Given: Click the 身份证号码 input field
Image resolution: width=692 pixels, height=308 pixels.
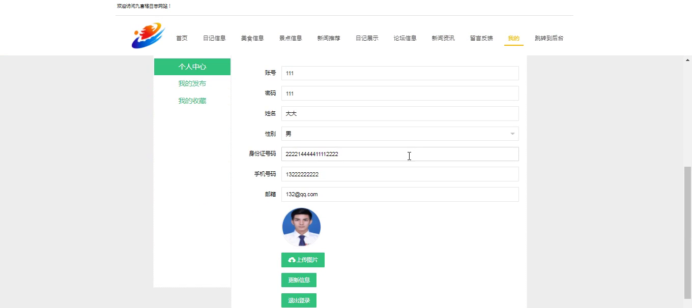Looking at the screenshot, I should coord(400,154).
